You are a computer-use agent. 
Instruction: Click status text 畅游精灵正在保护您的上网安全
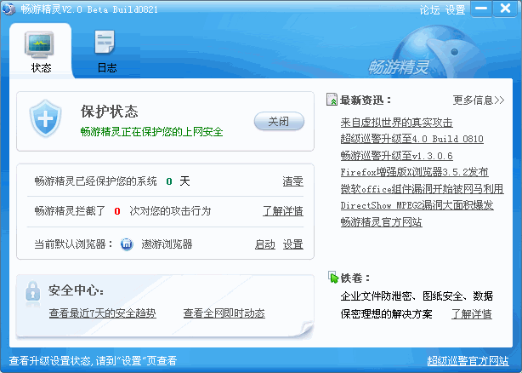pos(151,132)
